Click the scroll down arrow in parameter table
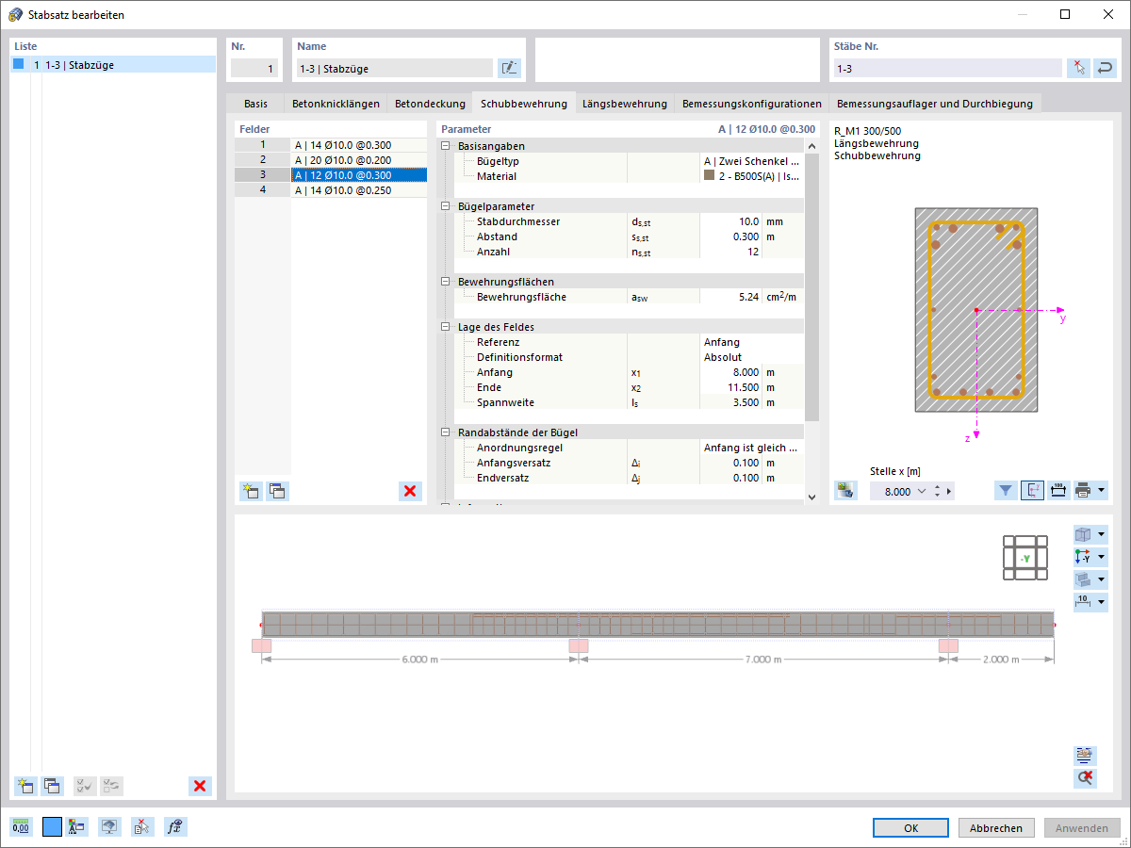This screenshot has width=1131, height=848. tap(811, 496)
